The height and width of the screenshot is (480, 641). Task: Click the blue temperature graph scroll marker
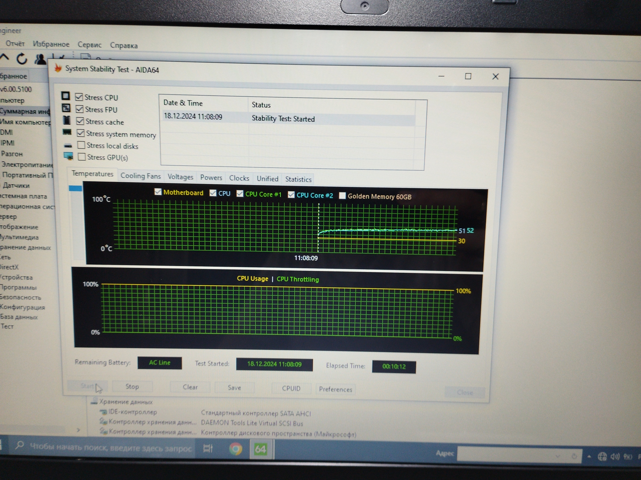[x=75, y=188]
